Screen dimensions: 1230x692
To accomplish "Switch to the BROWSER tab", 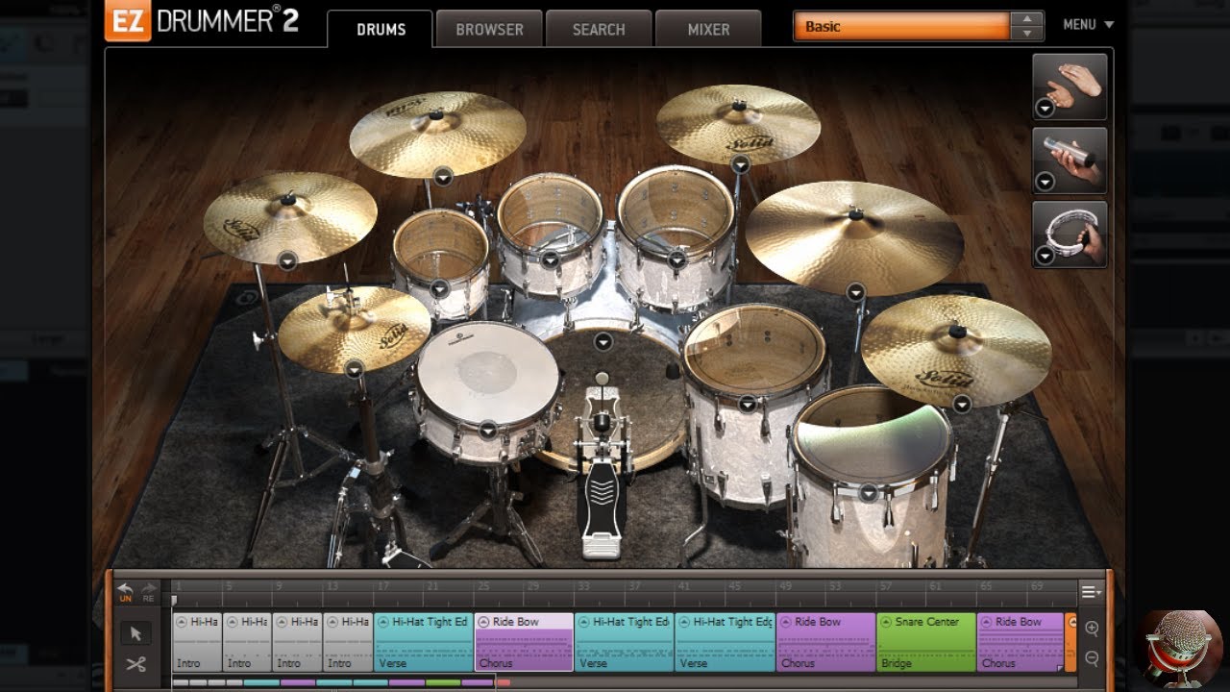I will tap(489, 30).
